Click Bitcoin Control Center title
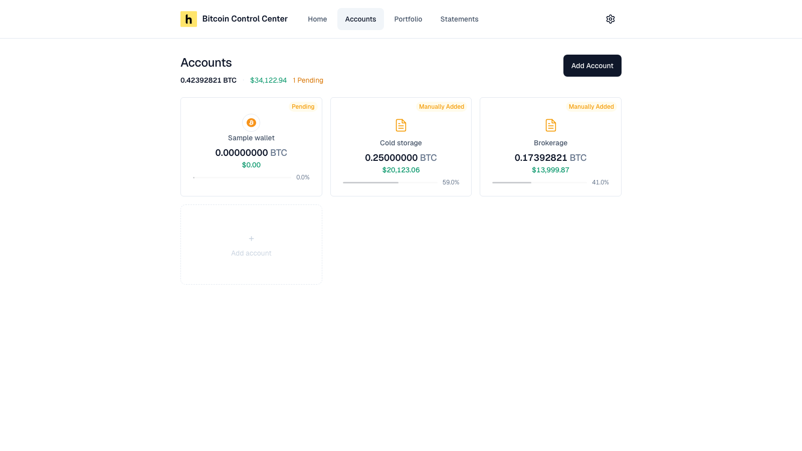The image size is (802, 451). 245,19
